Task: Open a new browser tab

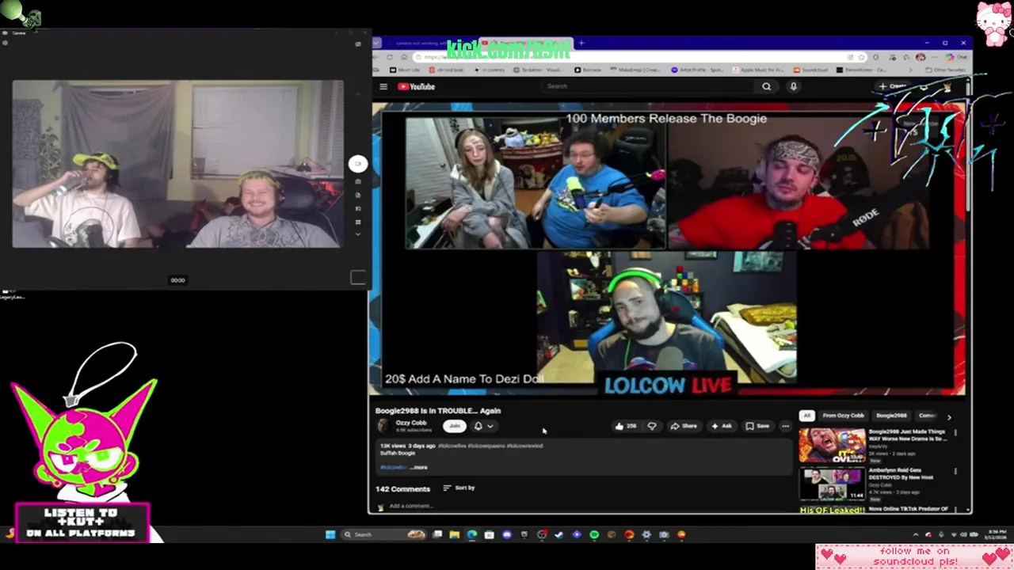Action: [581, 43]
